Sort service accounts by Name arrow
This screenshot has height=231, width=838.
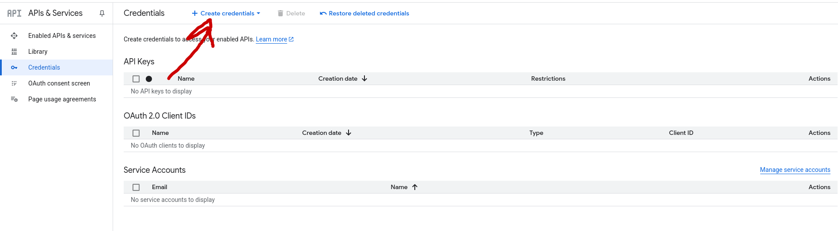pos(415,187)
